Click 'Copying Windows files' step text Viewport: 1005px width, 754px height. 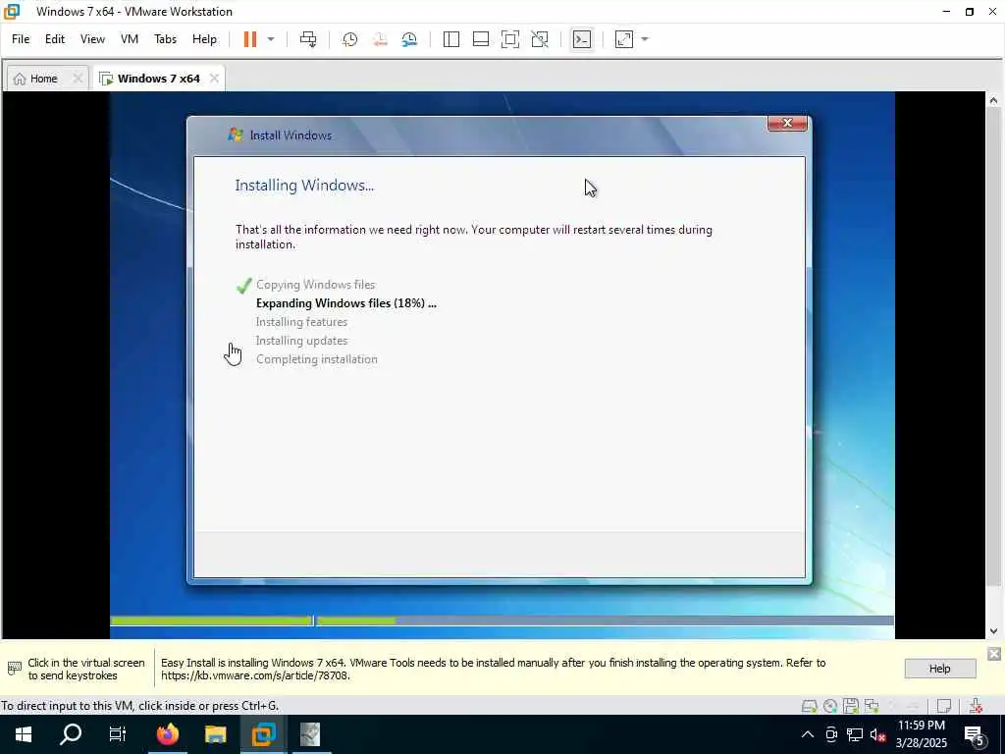315,285
